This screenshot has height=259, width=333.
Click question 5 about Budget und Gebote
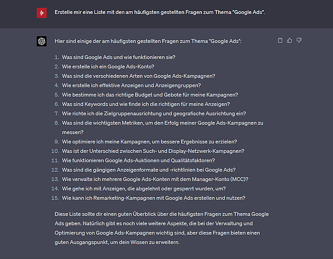[x=150, y=94]
